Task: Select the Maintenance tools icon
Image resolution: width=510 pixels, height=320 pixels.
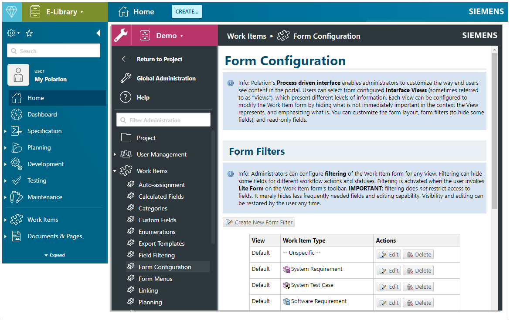Action: (16, 197)
